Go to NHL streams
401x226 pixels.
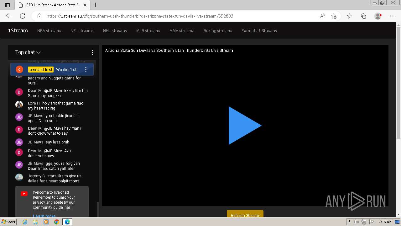click(115, 30)
